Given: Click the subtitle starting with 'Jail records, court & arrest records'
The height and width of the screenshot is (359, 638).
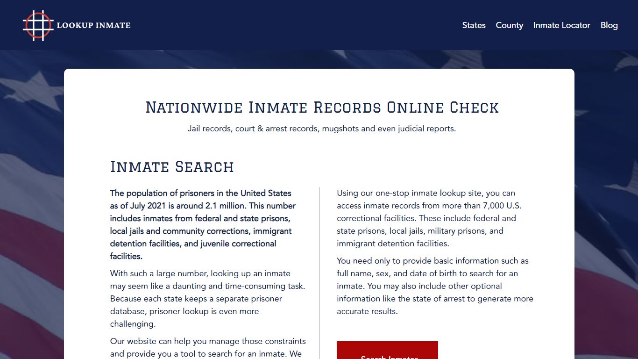Looking at the screenshot, I should point(322,129).
